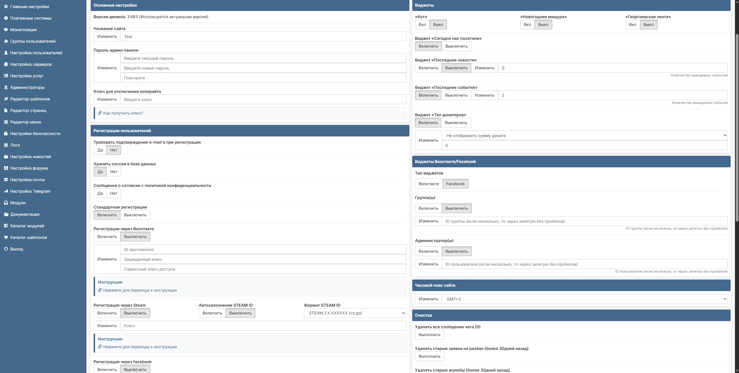
Task: Turn off «Новогодняя мишура» with Выкл
Action: tap(543, 25)
